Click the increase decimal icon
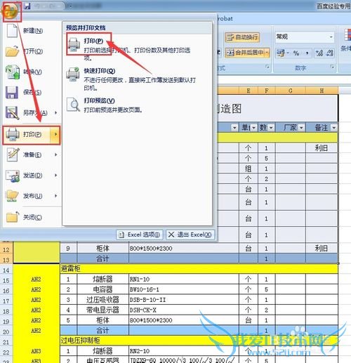 pyautogui.click(x=319, y=53)
